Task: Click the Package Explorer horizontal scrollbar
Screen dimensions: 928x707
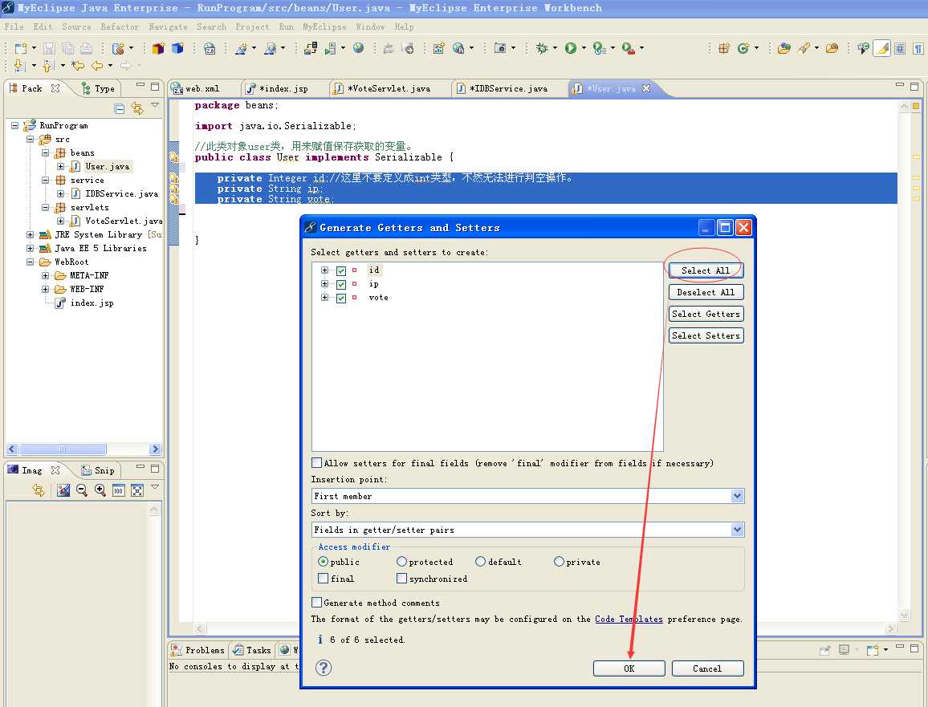Action: 62,449
